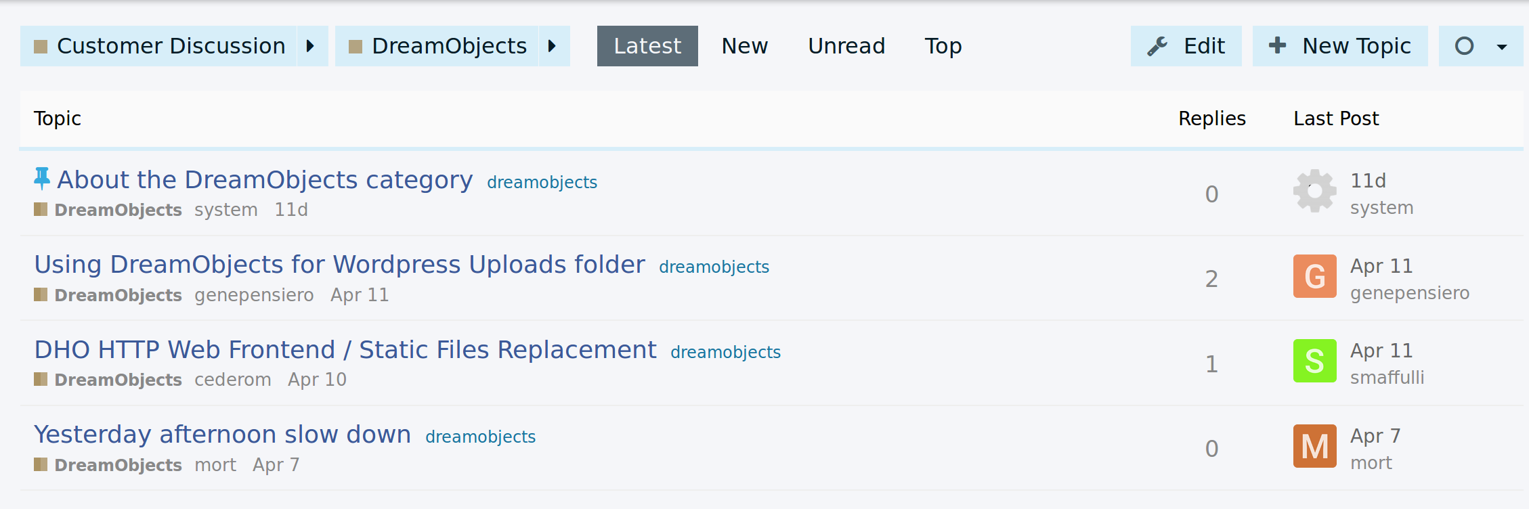This screenshot has height=509, width=1529.
Task: Expand the DreamObjects subcategory dropdown
Action: pyautogui.click(x=553, y=46)
